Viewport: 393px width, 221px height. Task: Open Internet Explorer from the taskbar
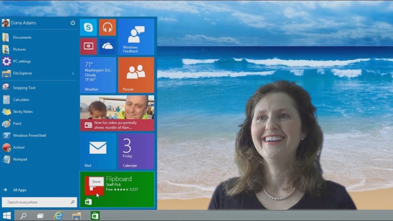tap(58, 216)
